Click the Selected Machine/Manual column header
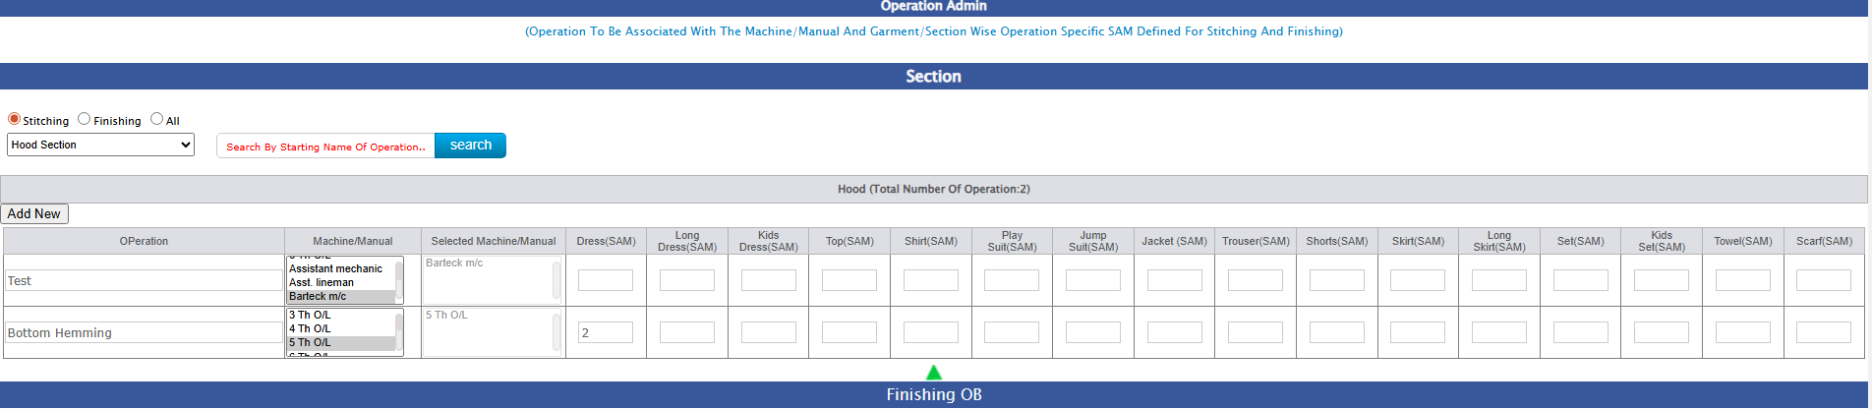1872x410 pixels. 494,241
